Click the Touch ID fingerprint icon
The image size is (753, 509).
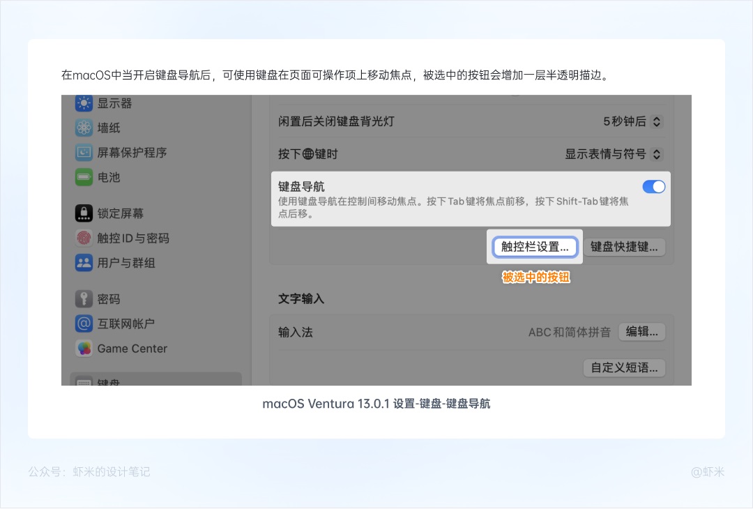[x=84, y=238]
